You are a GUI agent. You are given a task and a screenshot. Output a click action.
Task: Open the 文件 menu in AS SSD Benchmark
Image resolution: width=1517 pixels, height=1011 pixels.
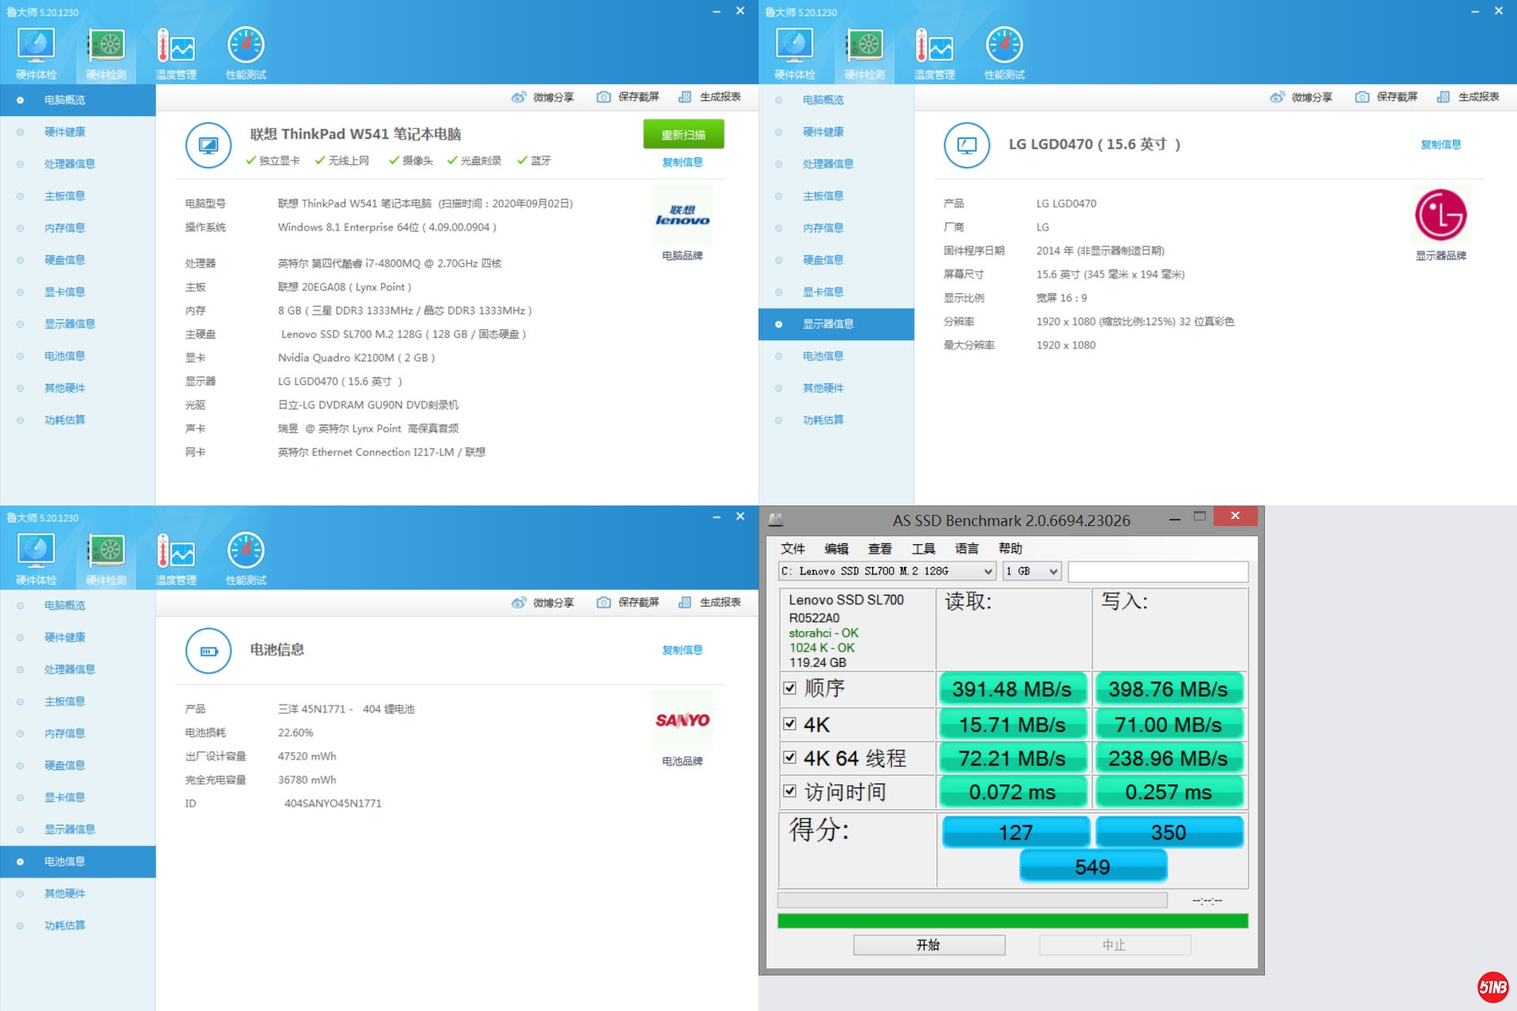click(792, 548)
